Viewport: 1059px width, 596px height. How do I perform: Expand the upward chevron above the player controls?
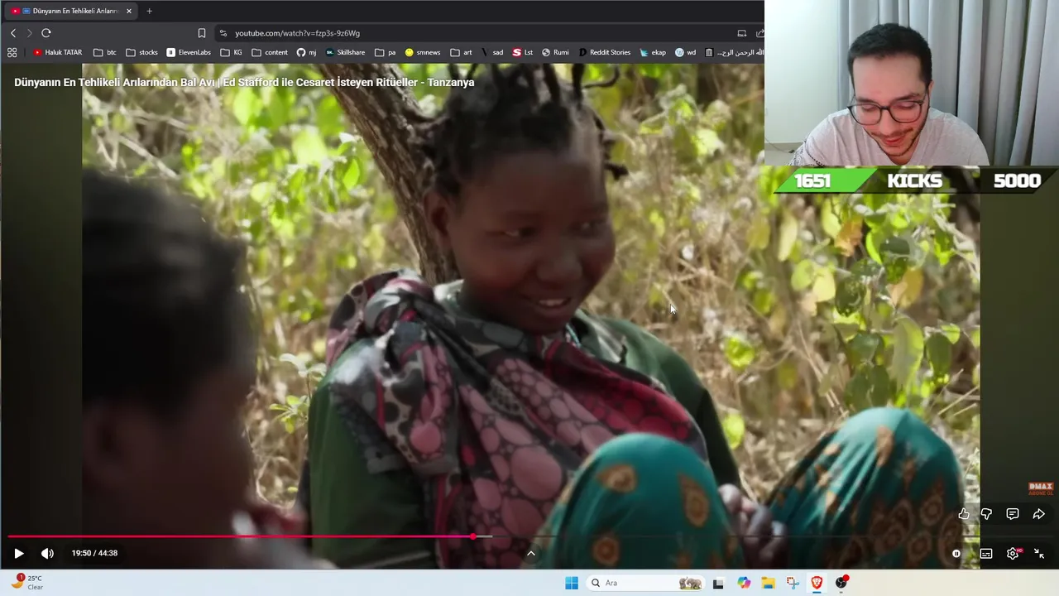pos(531,554)
